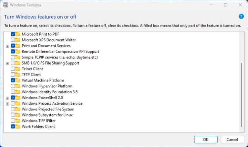Viewport: 248px width, 147px height.
Task: Expand SMB 1.0/CIFS File Sharing Support
Action: pyautogui.click(x=7, y=63)
